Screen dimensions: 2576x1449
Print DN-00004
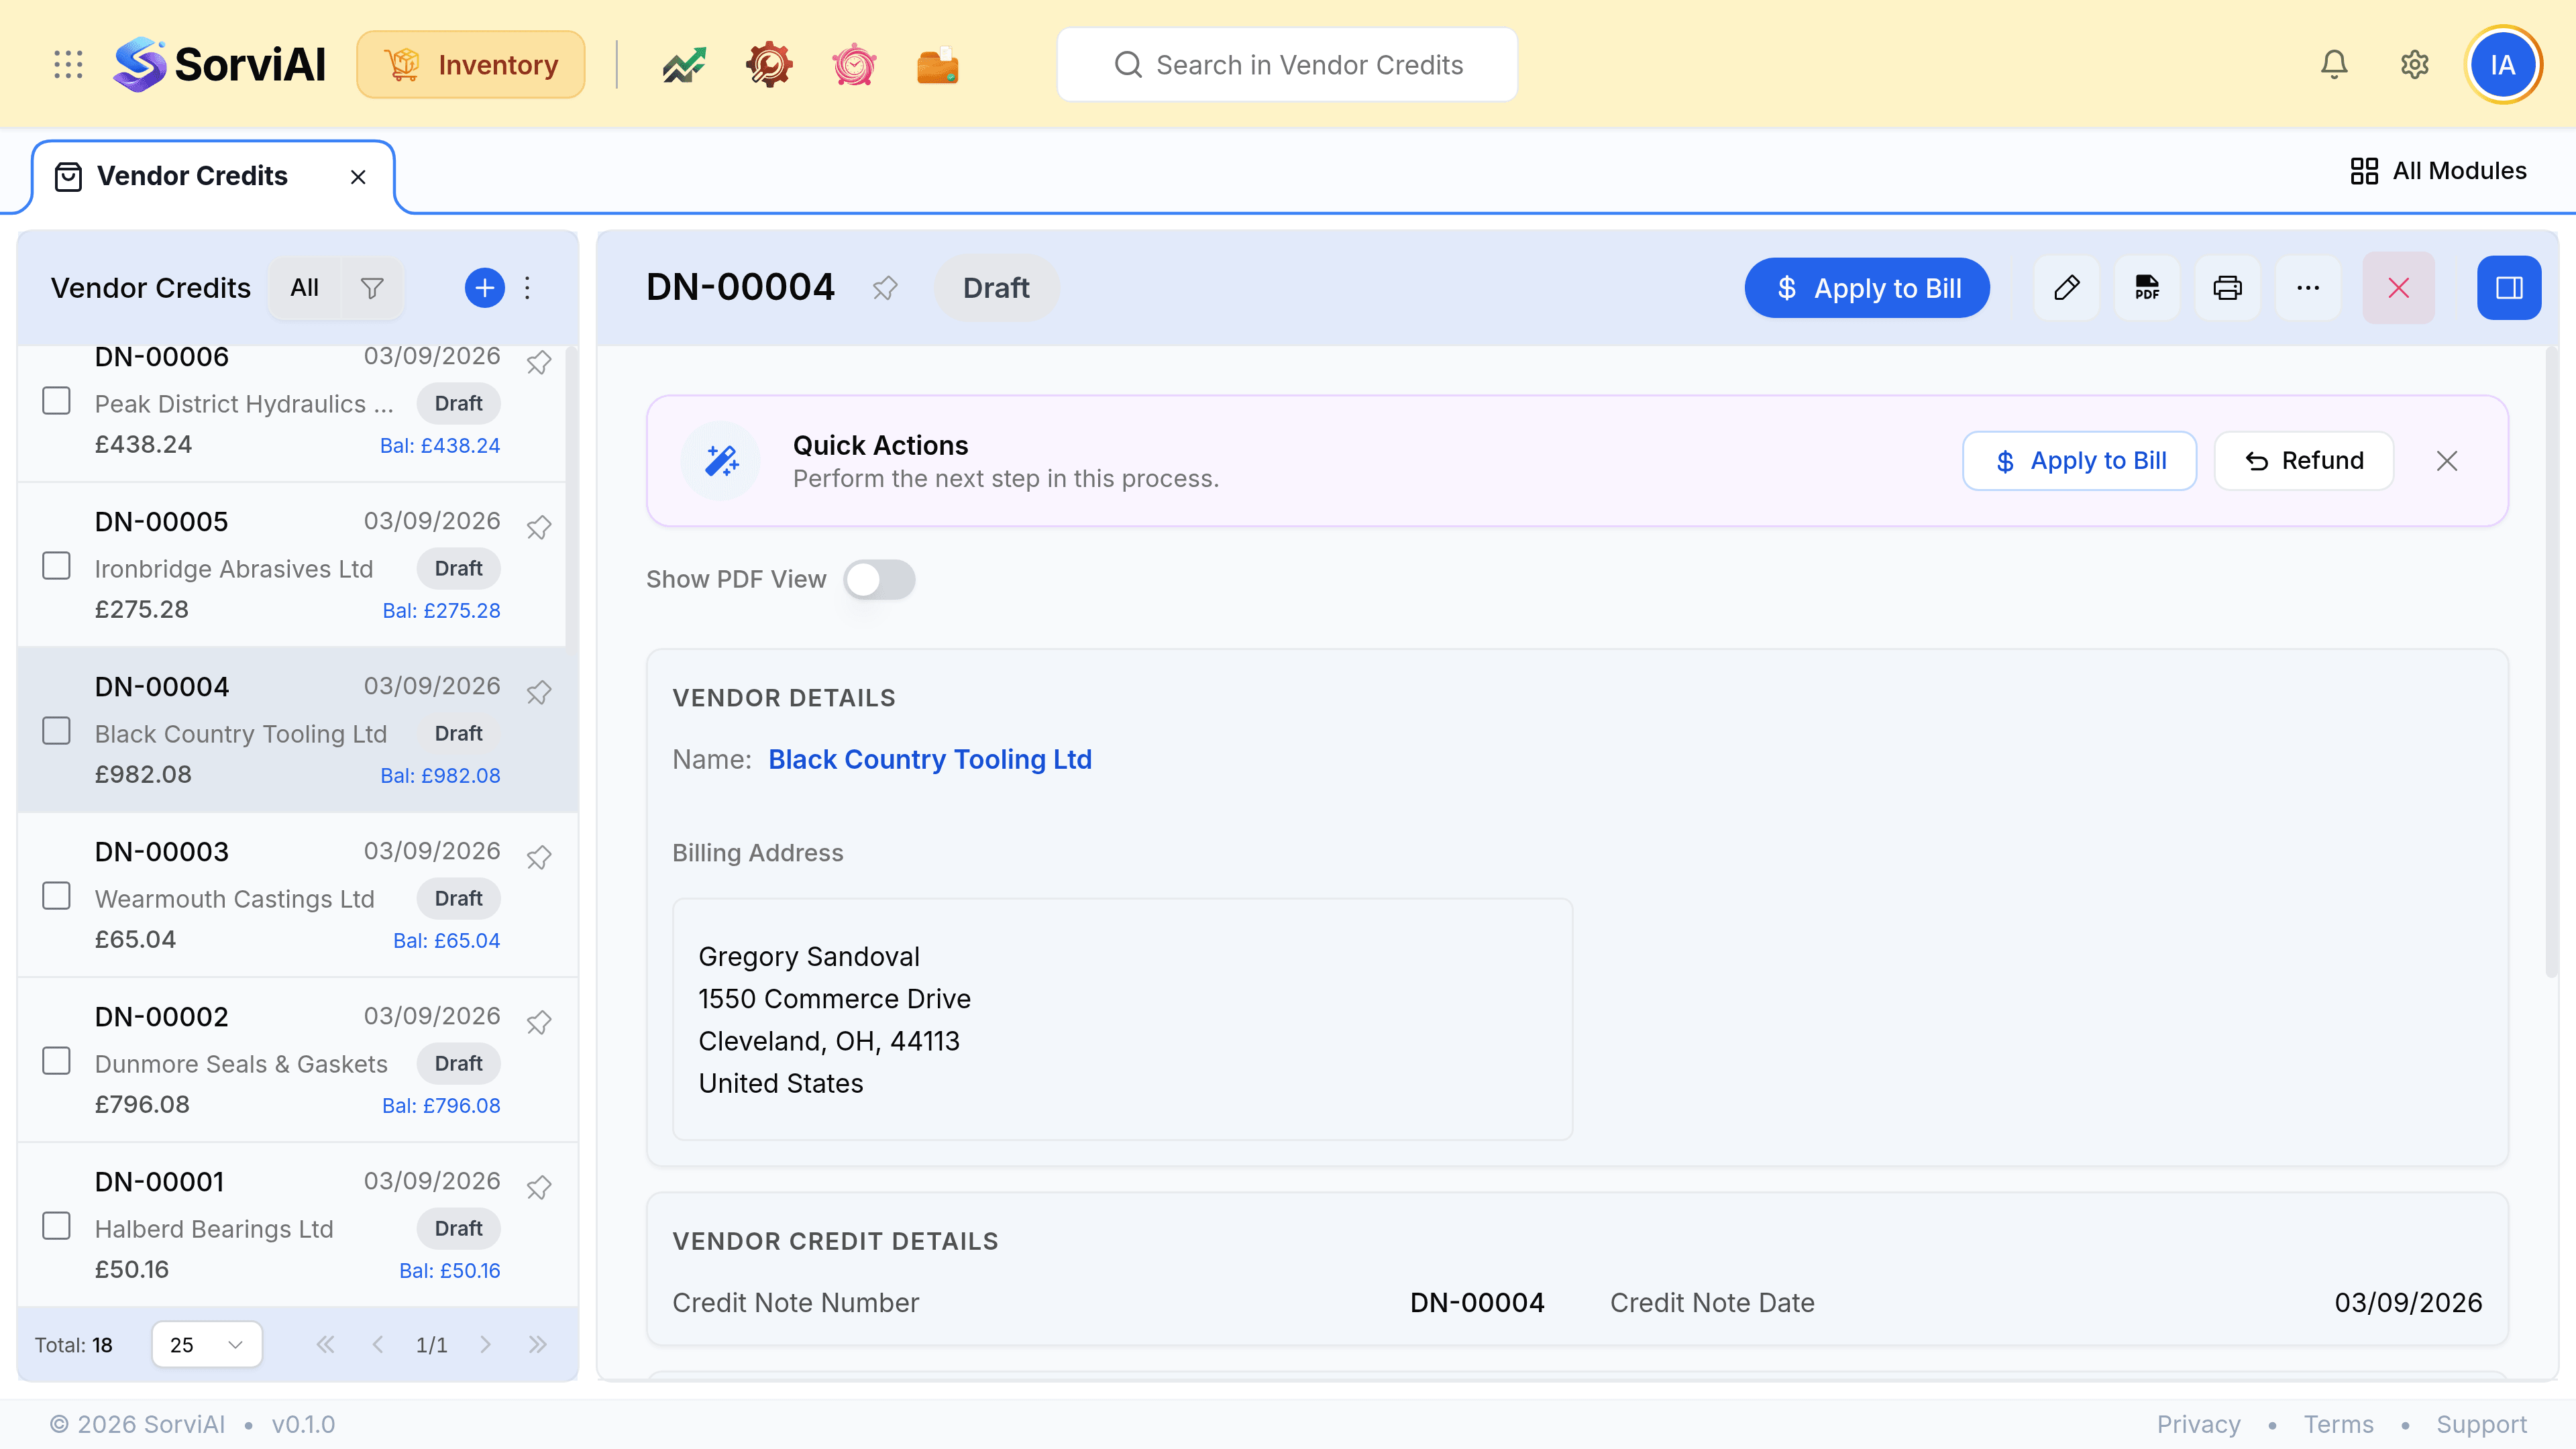coord(2227,288)
